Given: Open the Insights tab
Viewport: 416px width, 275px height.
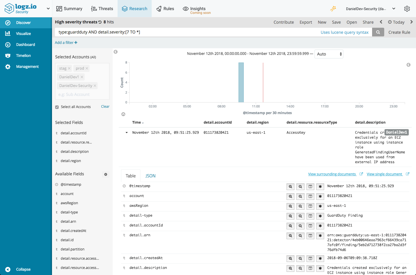Looking at the screenshot, I should click(x=197, y=10).
